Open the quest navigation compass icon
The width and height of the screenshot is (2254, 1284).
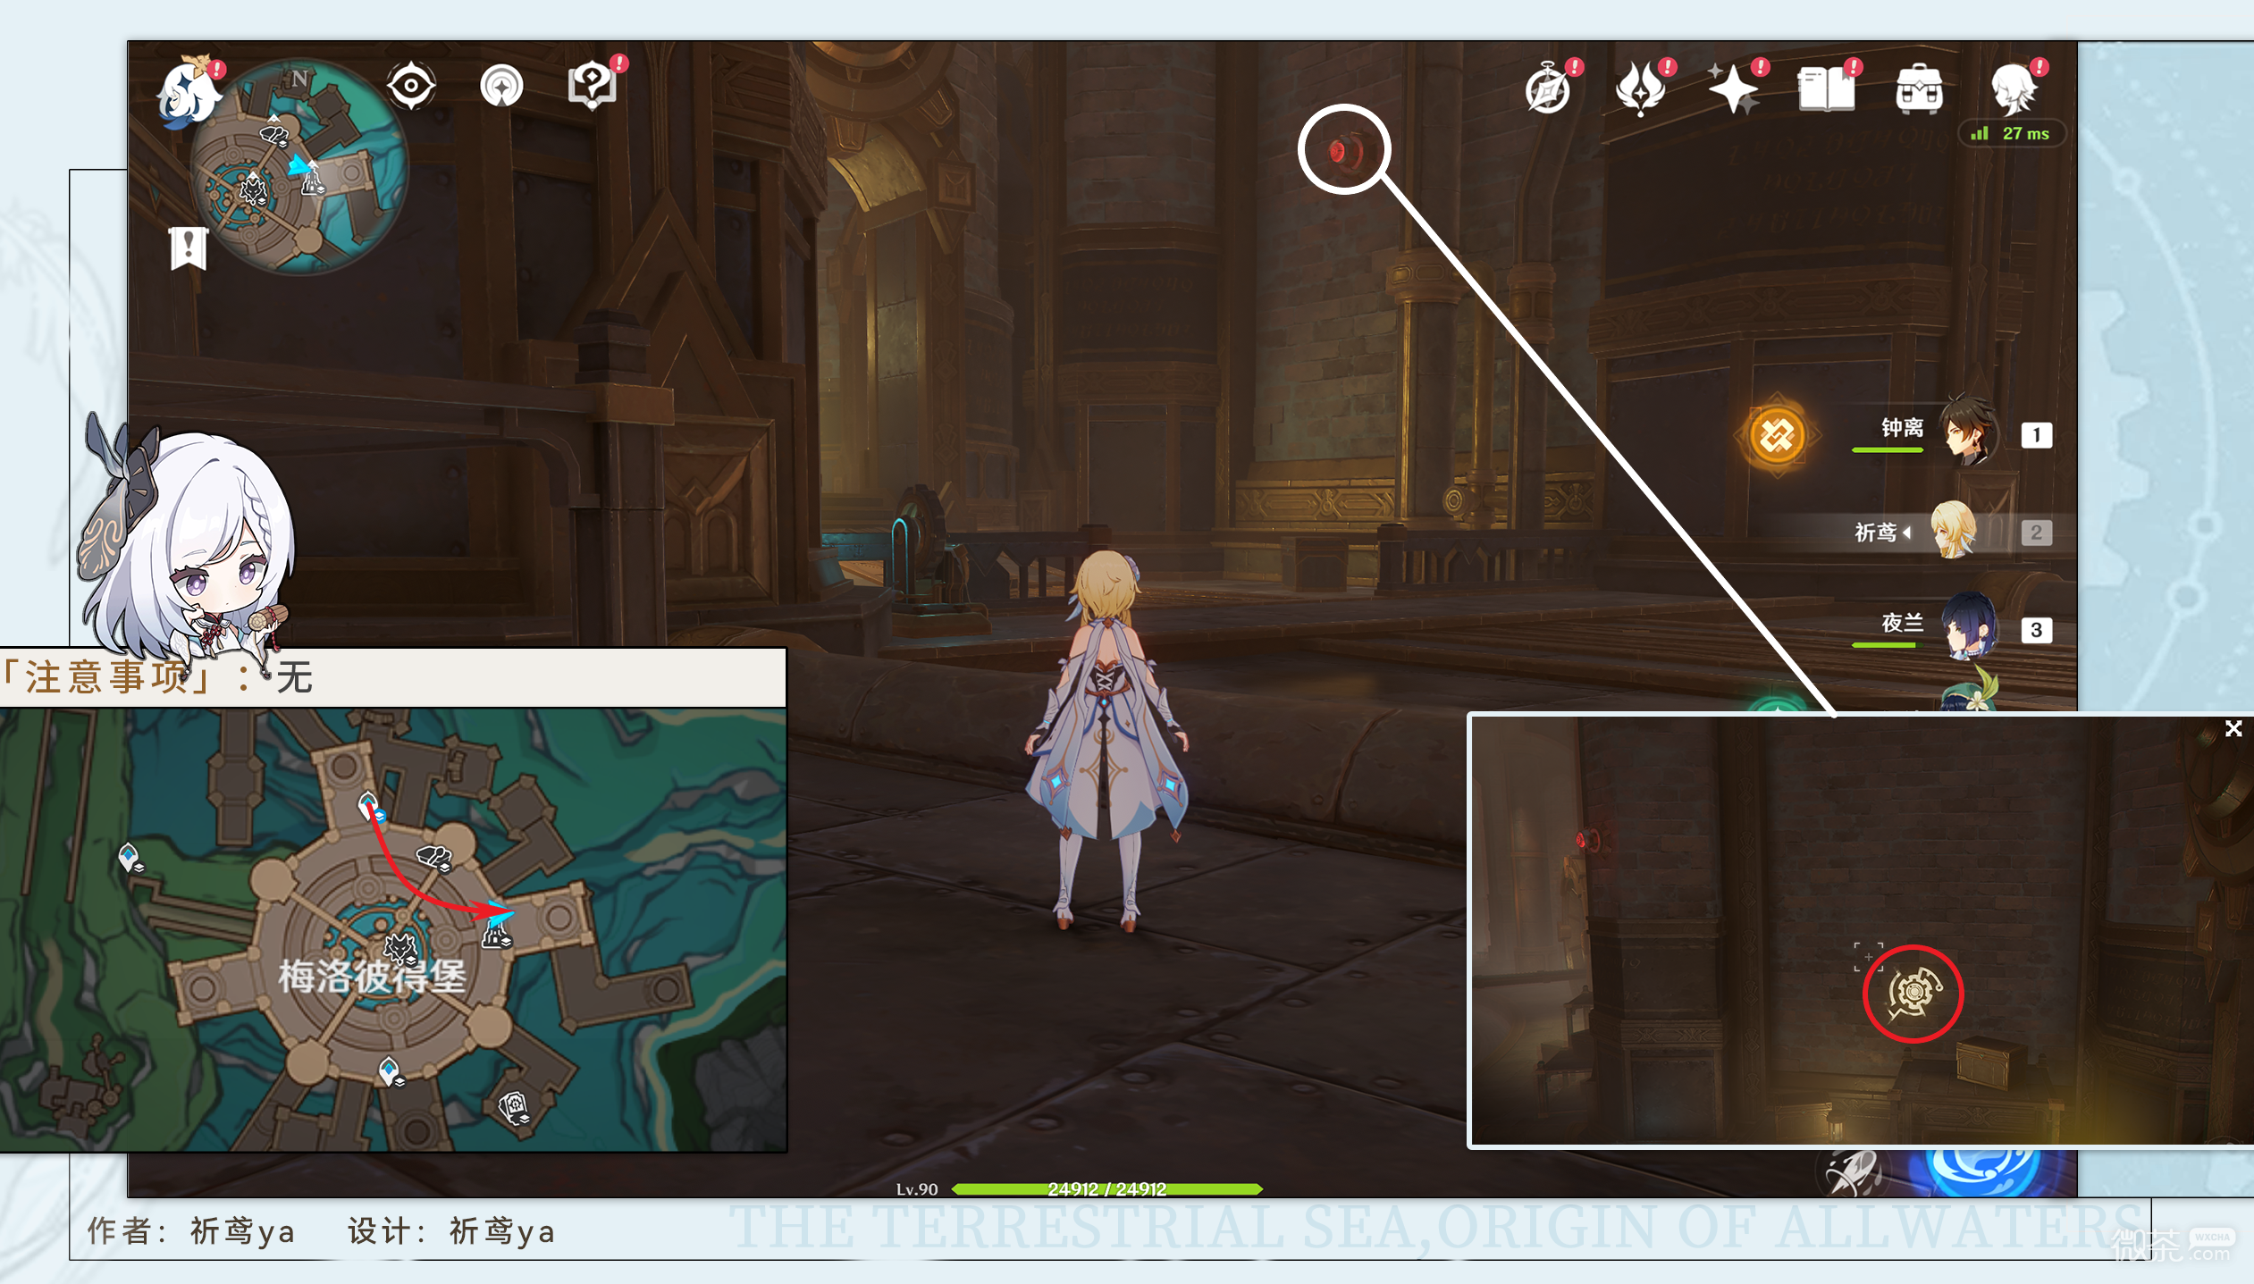501,88
